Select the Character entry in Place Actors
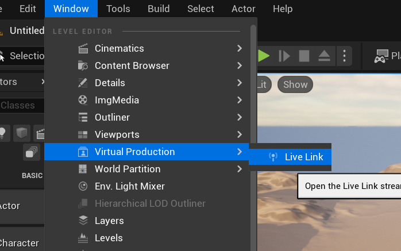The height and width of the screenshot is (251, 401). click(x=22, y=243)
